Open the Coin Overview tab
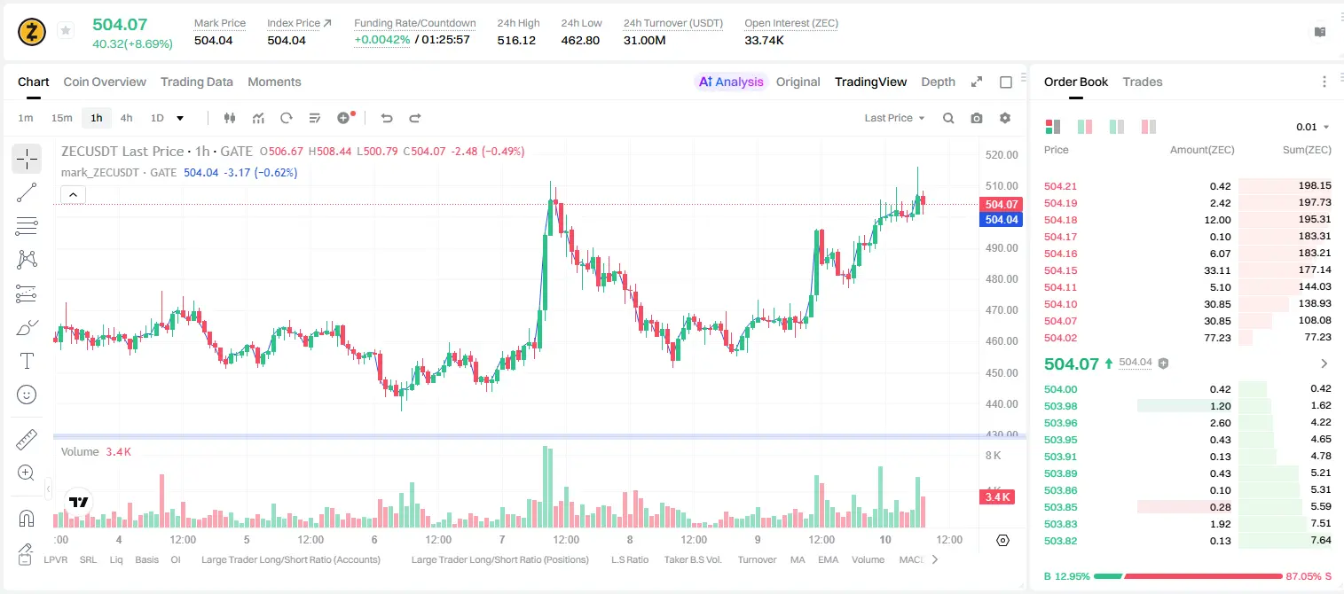Viewport: 1344px width, 594px height. [x=105, y=82]
